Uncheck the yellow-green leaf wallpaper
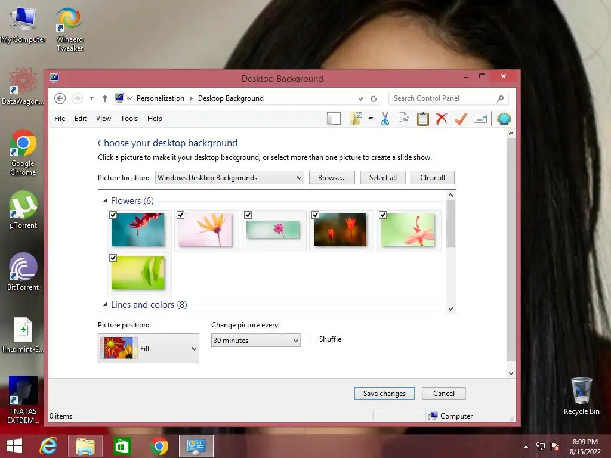 113,258
